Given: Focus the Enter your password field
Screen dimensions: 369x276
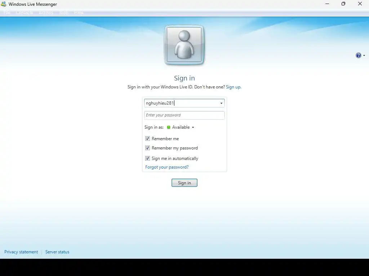Looking at the screenshot, I should point(184,115).
